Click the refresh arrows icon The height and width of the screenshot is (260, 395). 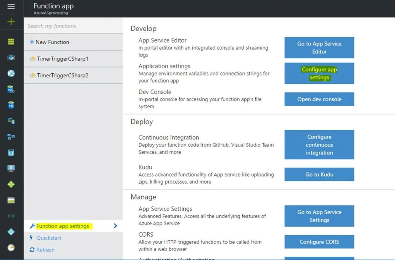[x=32, y=250]
